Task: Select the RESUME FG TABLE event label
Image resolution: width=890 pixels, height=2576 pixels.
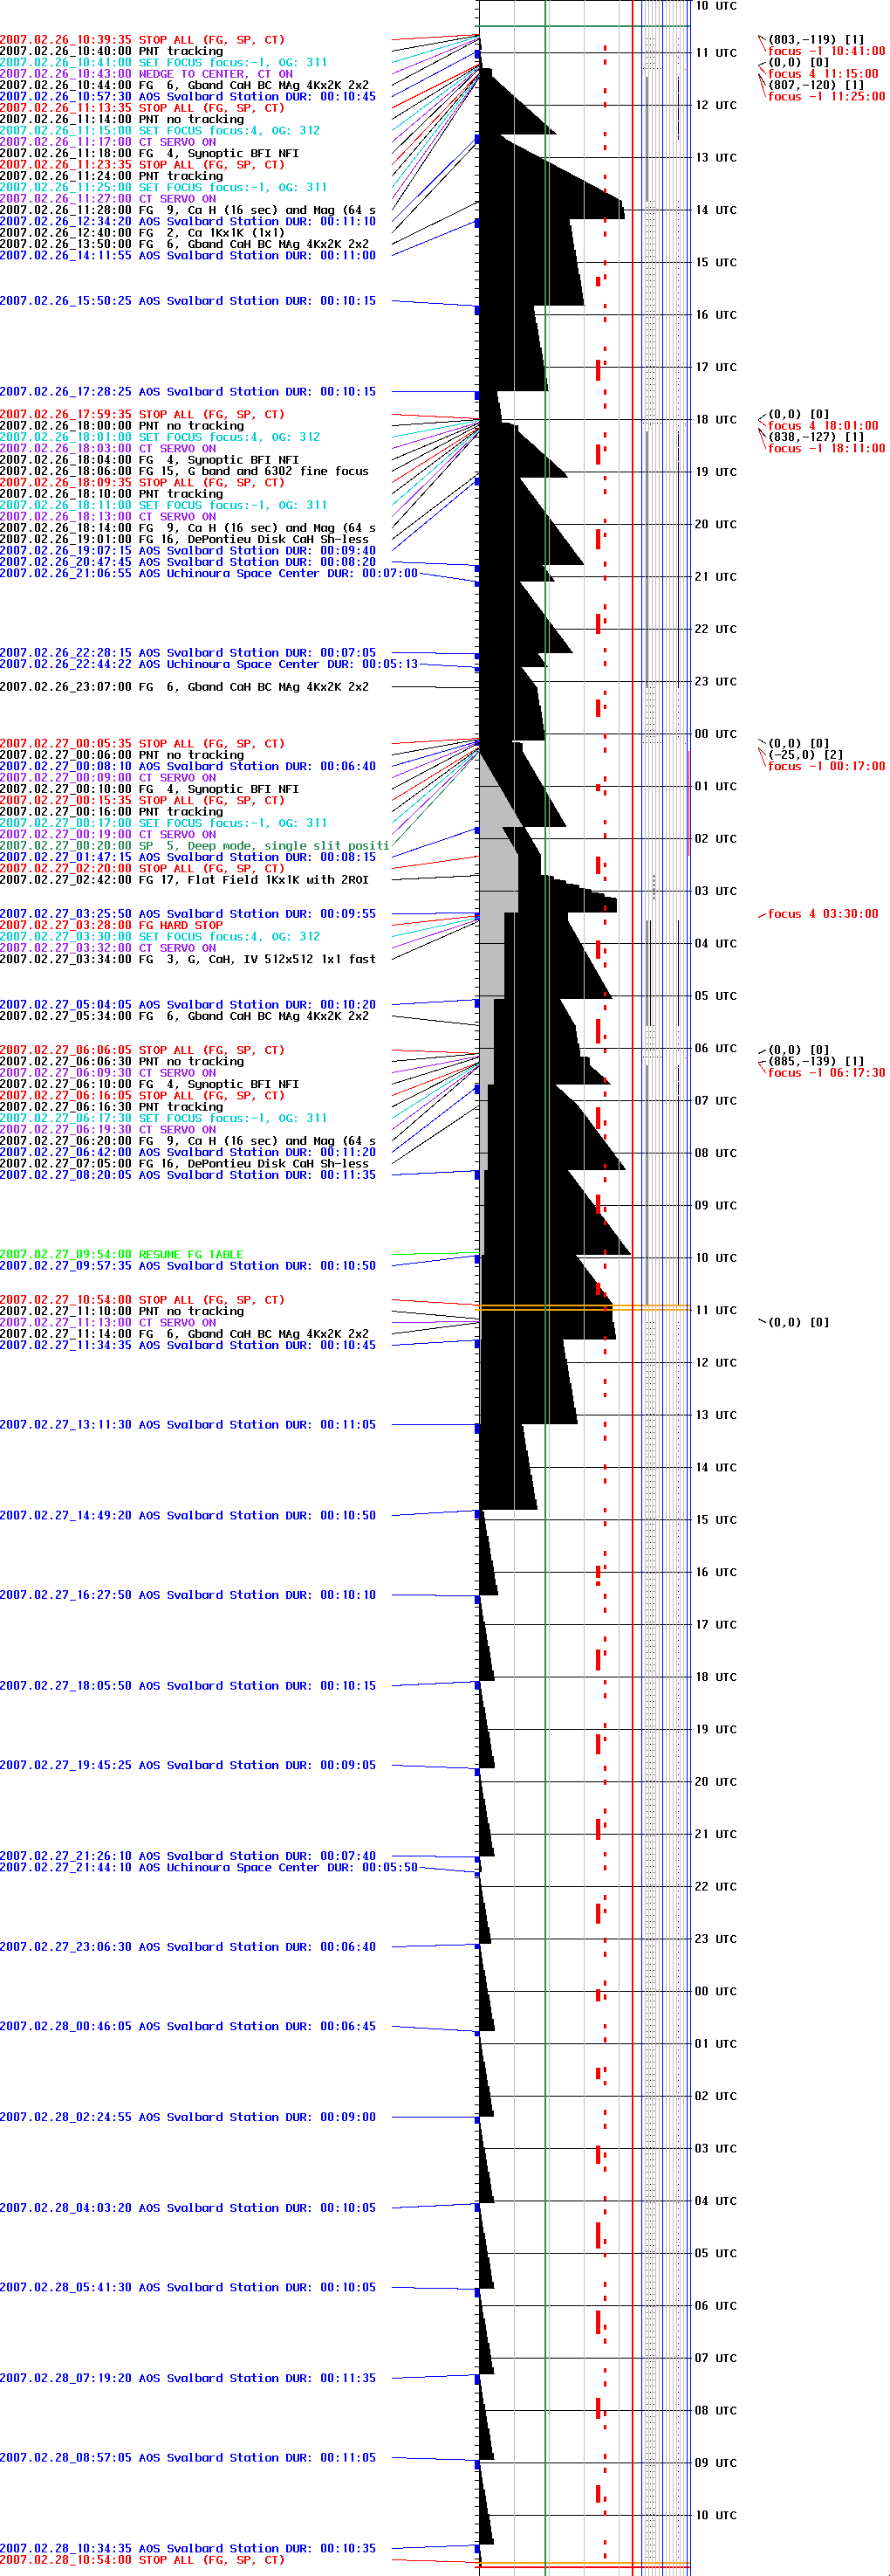Action: click(x=121, y=1254)
